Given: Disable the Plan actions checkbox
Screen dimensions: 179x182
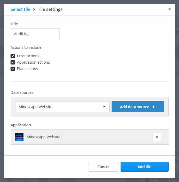Looking at the screenshot, I should (x=13, y=69).
